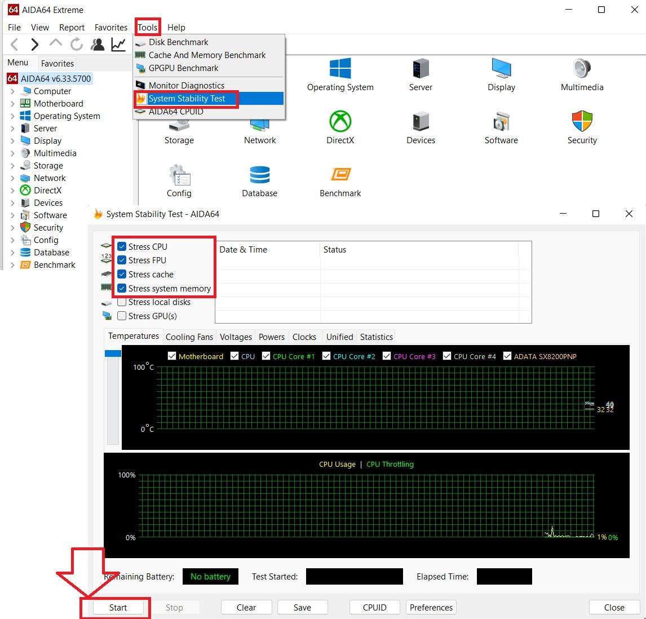Viewport: 646px width, 619px height.
Task: Click the Save button
Action: [302, 607]
